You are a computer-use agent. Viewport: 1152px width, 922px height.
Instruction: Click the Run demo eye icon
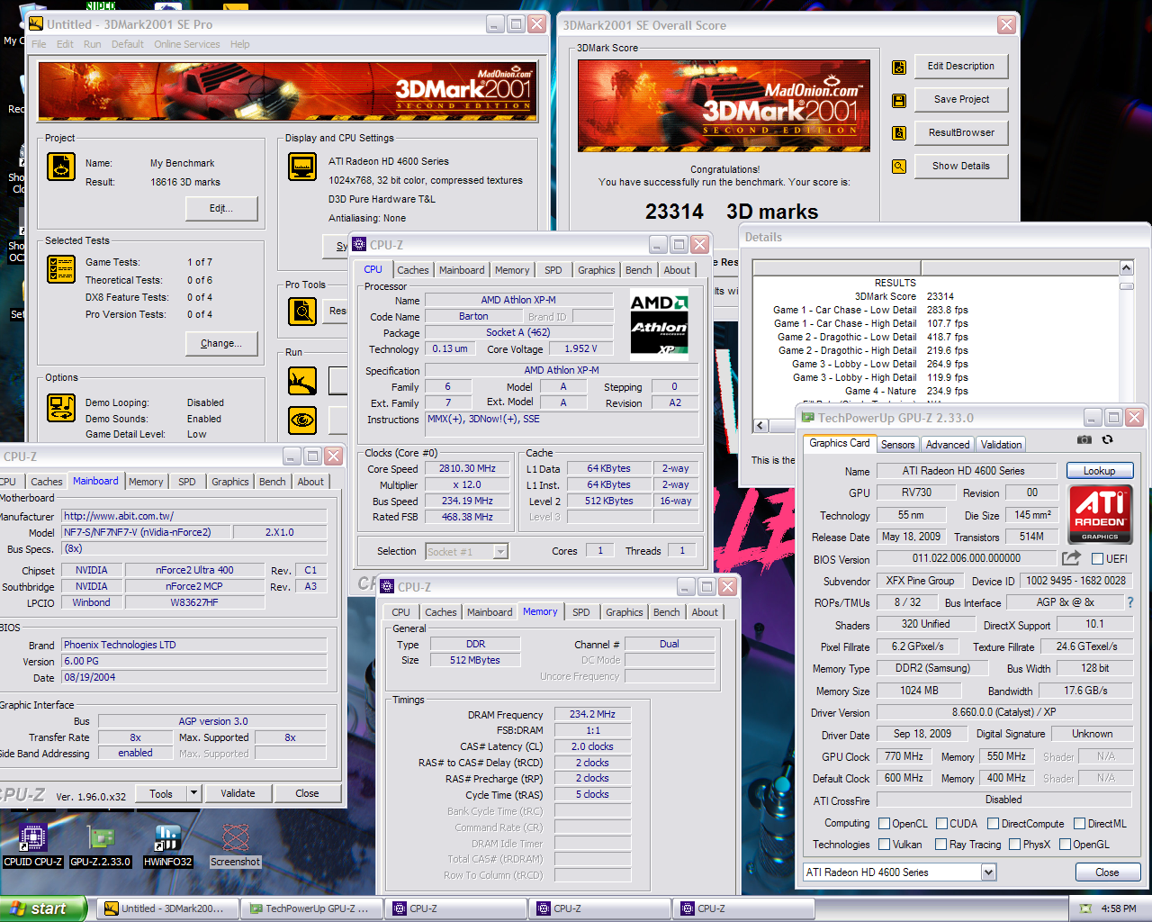[302, 420]
